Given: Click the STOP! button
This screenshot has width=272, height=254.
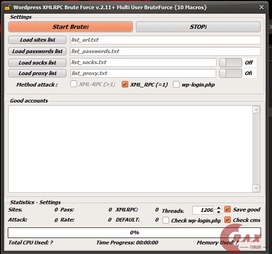Looking at the screenshot, I should [x=198, y=27].
